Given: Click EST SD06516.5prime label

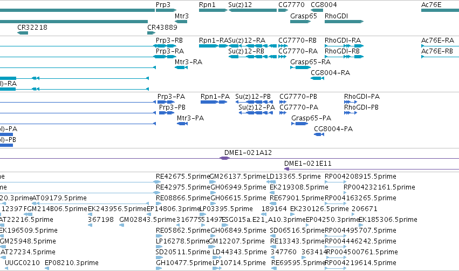Looking at the screenshot, I should pyautogui.click(x=297, y=231).
